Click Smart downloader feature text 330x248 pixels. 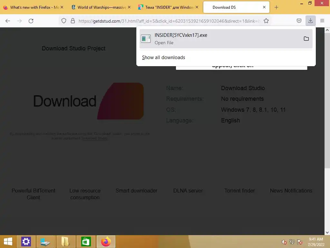136,191
